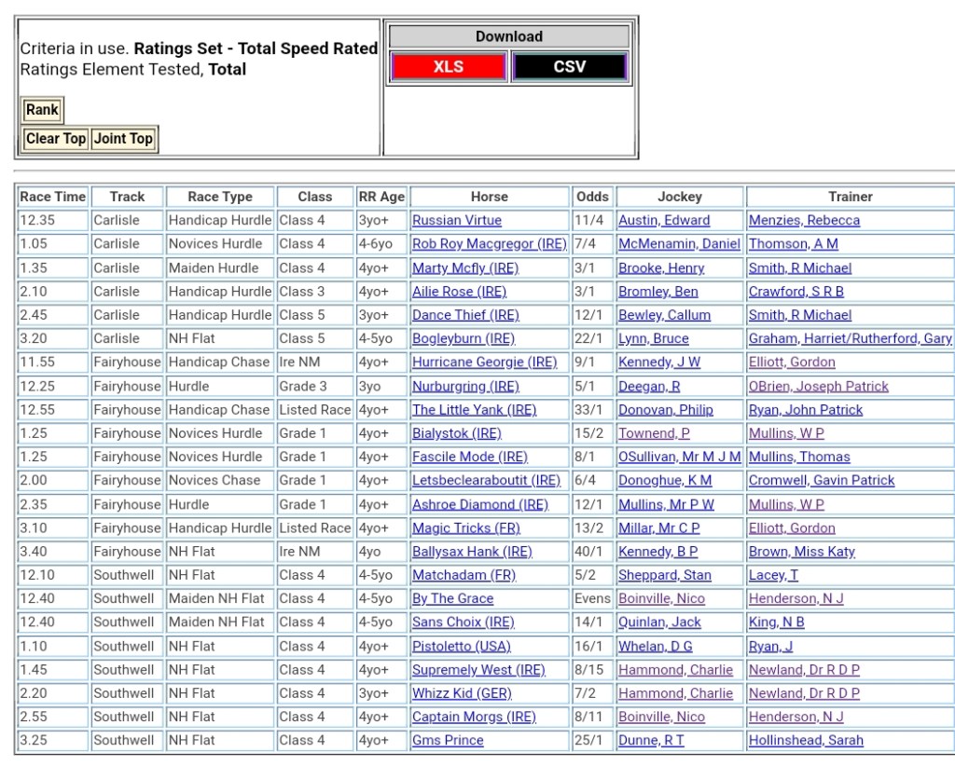
Task: Select trainer Brown, Miss Katy
Action: click(801, 552)
